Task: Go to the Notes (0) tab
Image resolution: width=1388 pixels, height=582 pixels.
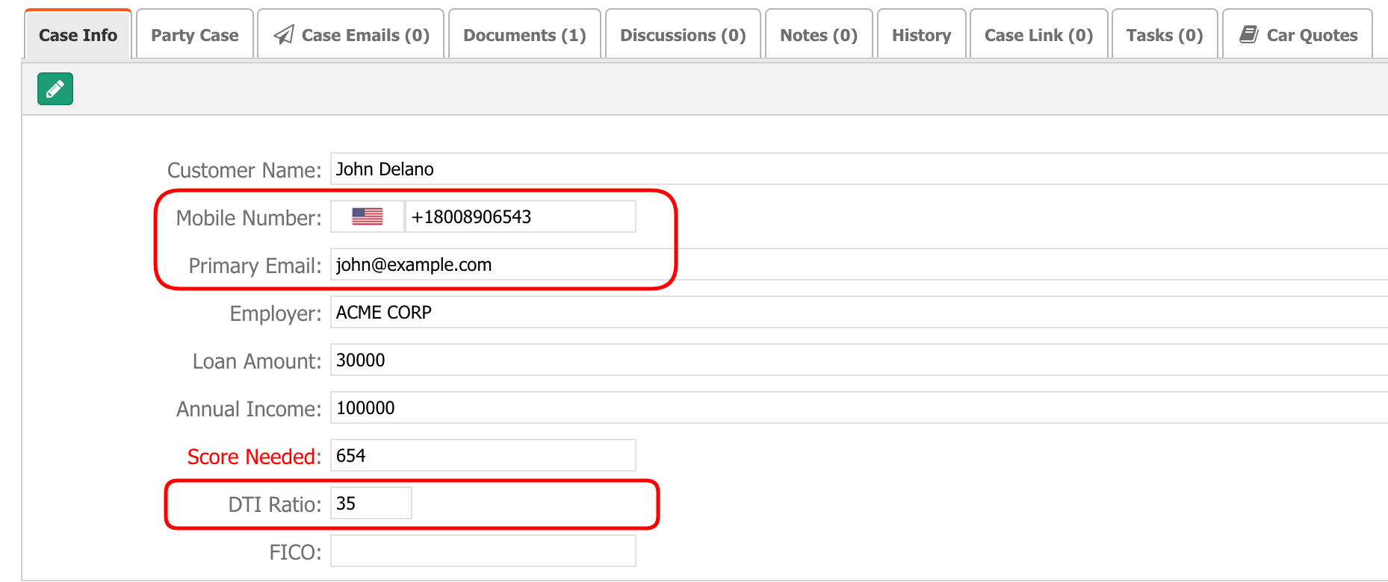Action: [819, 35]
